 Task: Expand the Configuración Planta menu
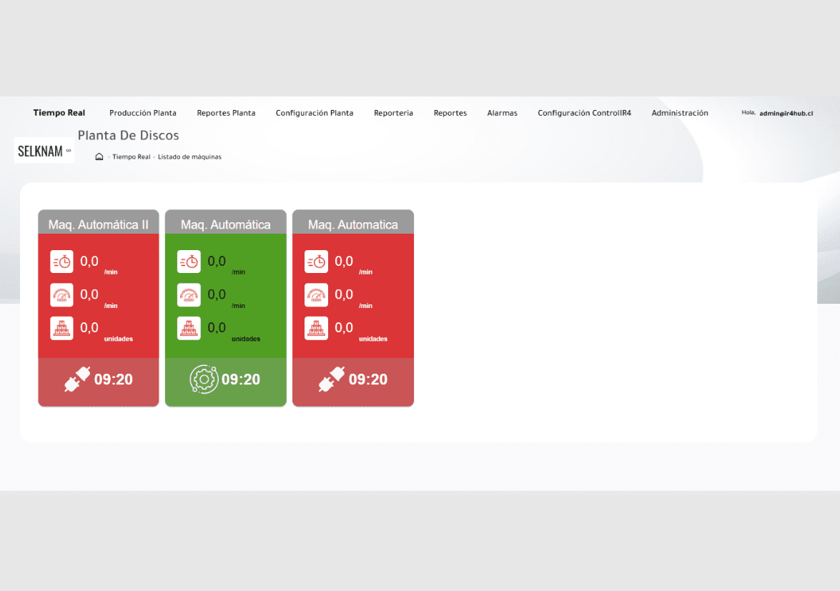pos(315,113)
